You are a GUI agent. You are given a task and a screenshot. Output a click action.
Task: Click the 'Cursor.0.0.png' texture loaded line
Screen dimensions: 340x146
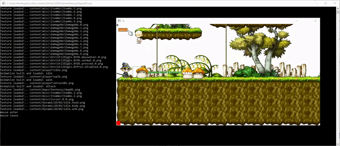click(37, 99)
